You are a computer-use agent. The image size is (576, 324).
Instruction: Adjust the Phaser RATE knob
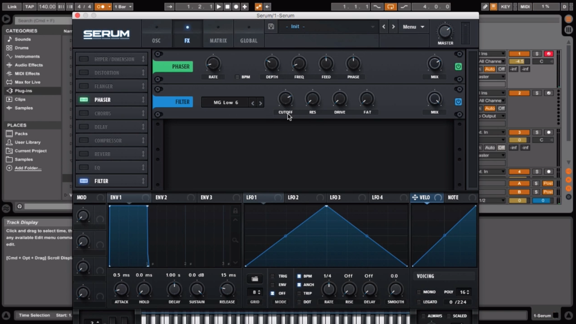coord(213,64)
